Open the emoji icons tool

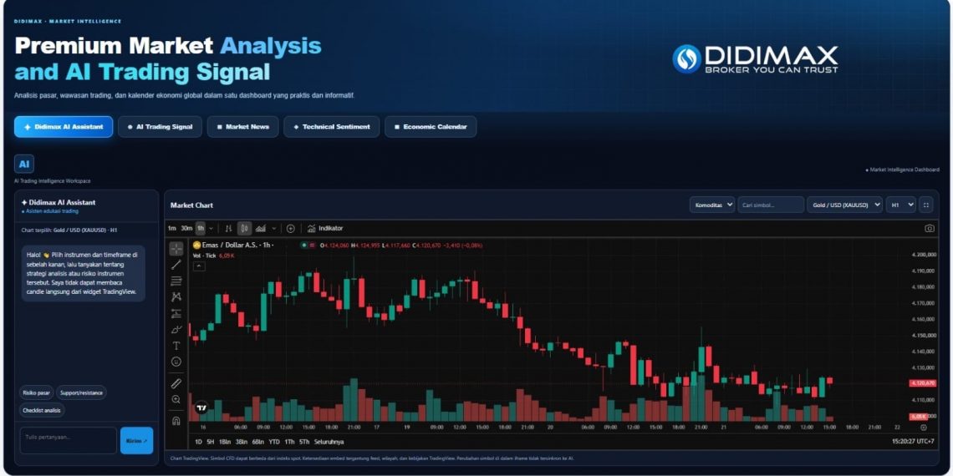pos(176,362)
